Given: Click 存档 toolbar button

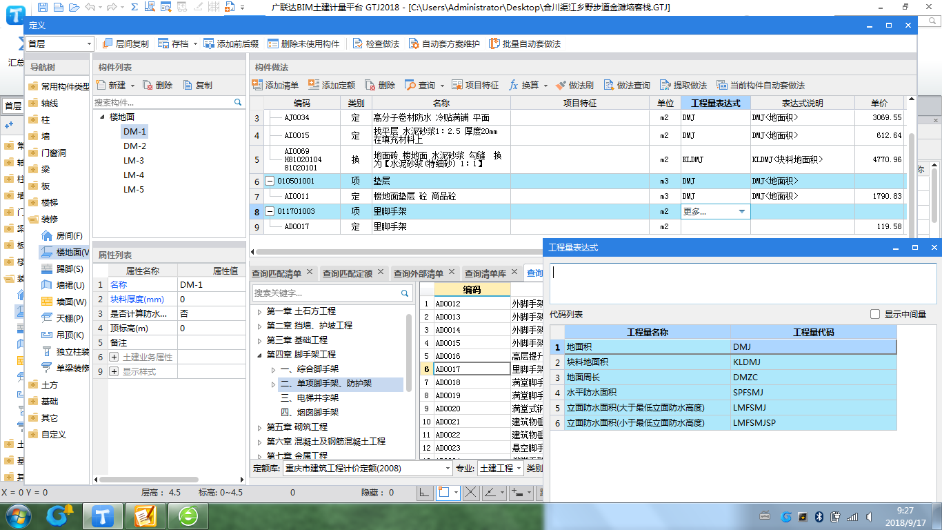Looking at the screenshot, I should 173,43.
